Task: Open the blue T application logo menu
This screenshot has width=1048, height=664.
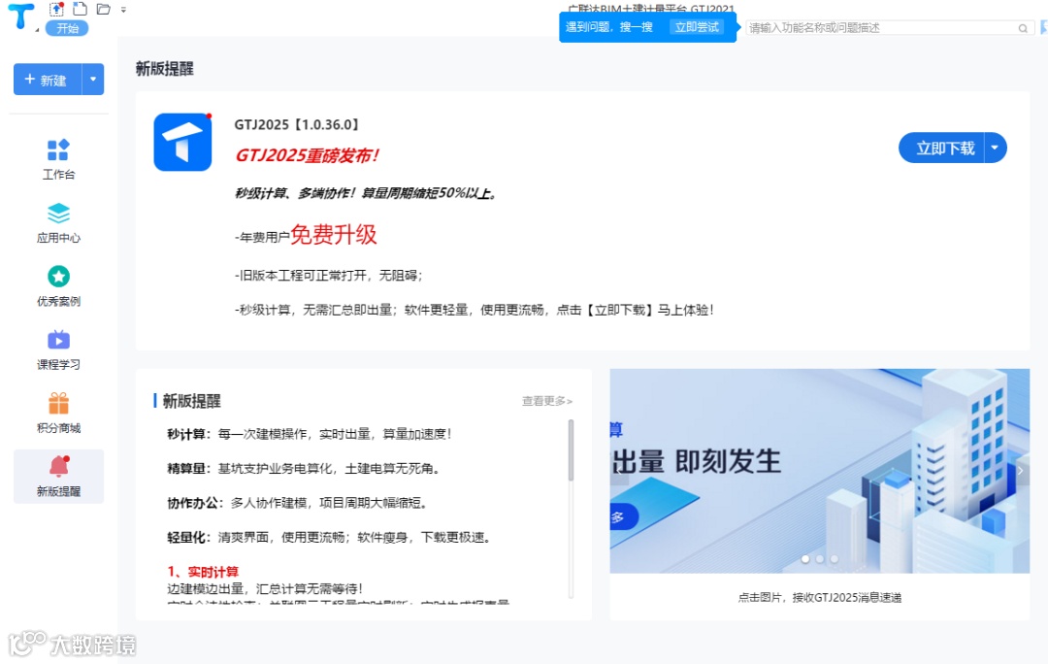Action: (x=20, y=17)
